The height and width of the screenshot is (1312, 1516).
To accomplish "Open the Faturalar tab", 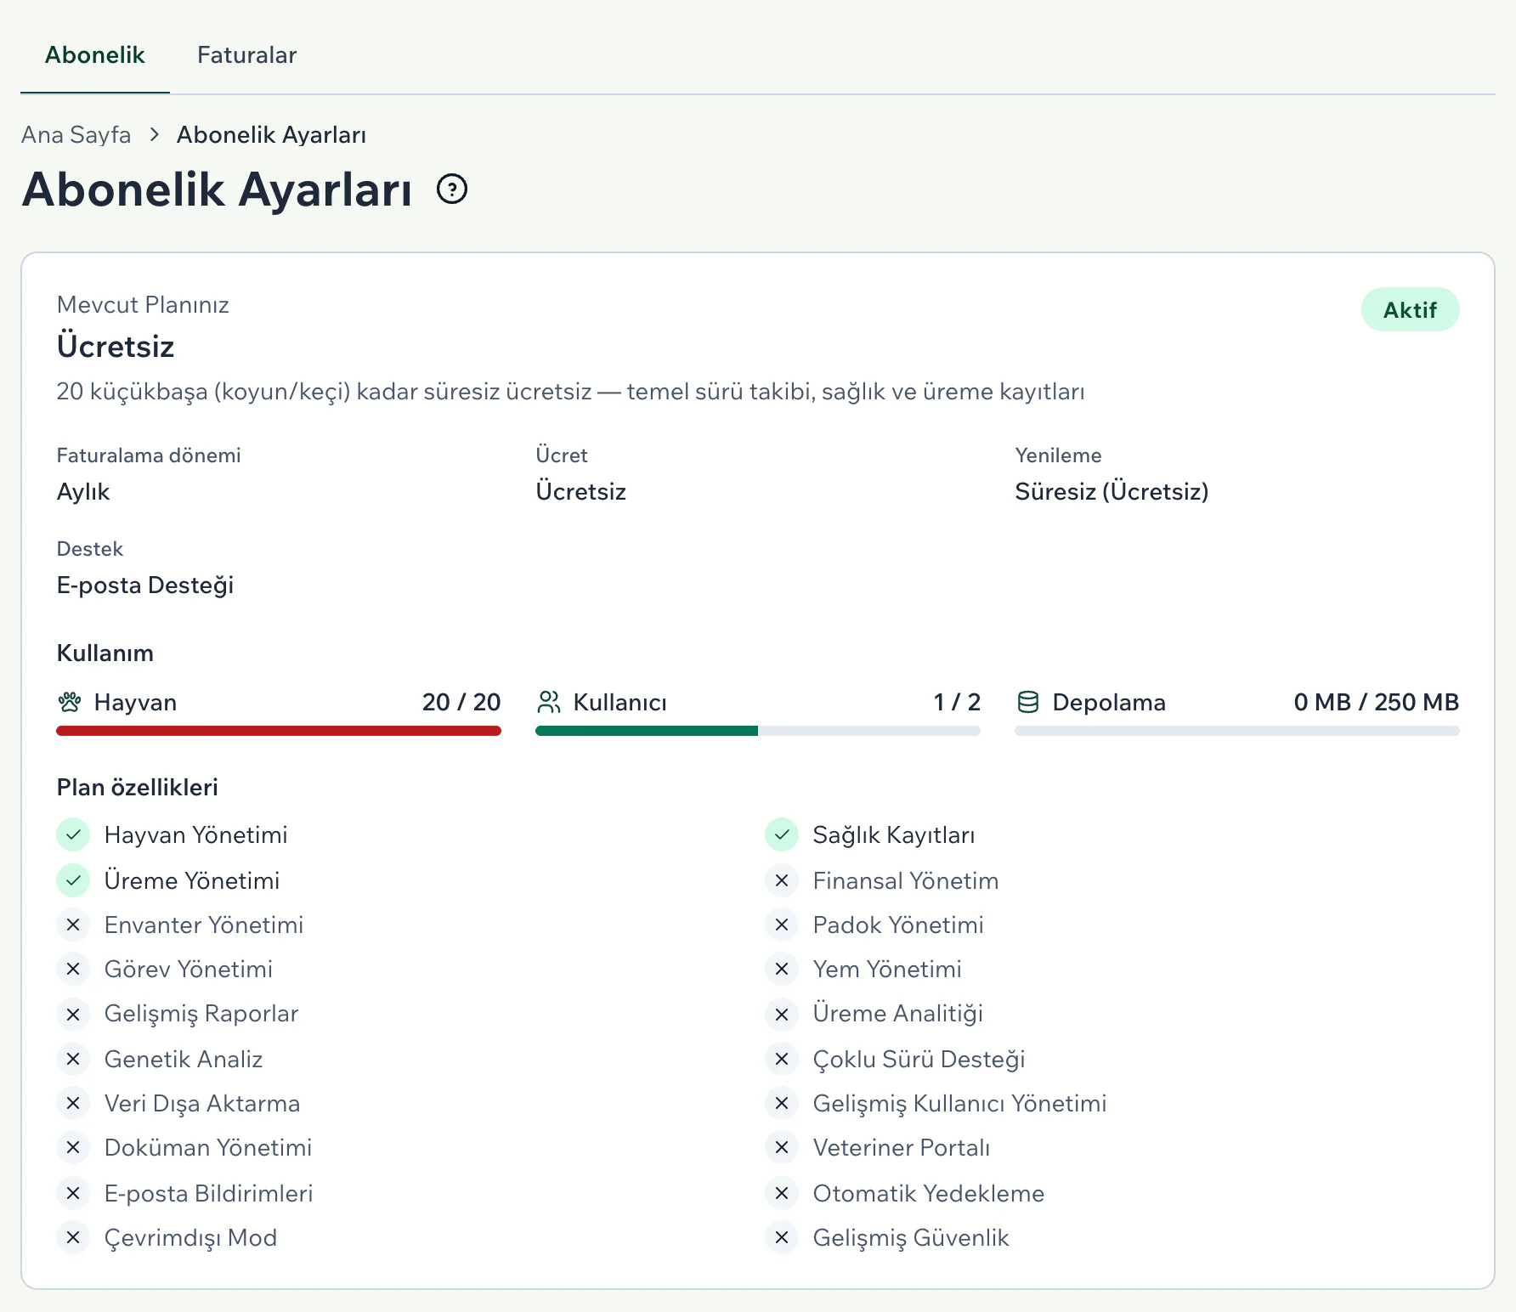I will [247, 55].
